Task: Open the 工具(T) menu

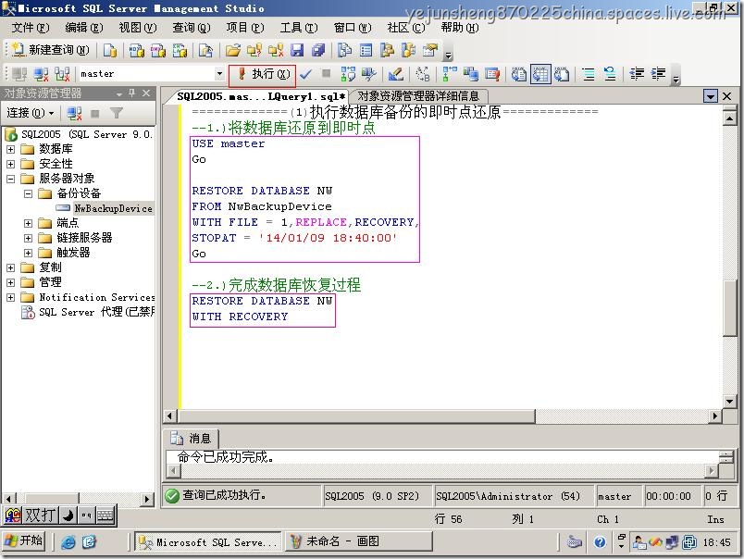Action: pos(299,28)
